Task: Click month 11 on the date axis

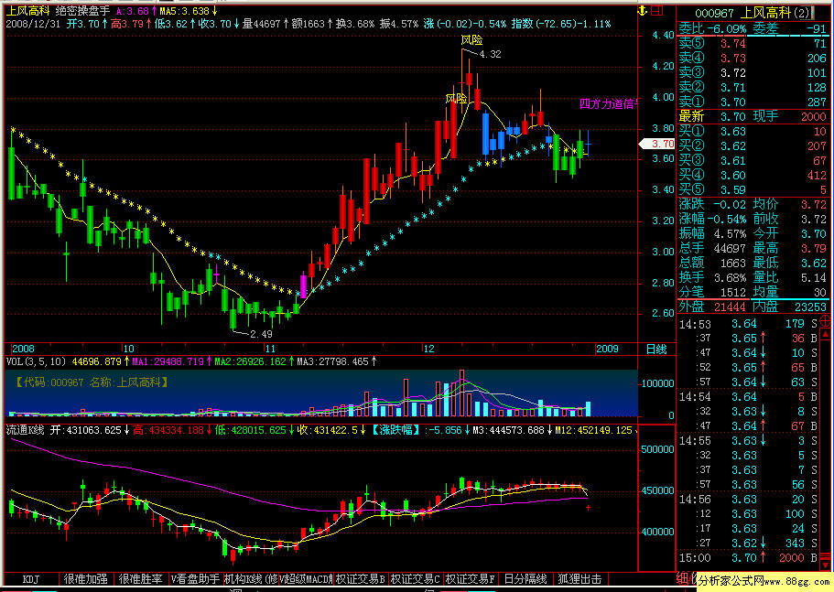Action: 270,350
